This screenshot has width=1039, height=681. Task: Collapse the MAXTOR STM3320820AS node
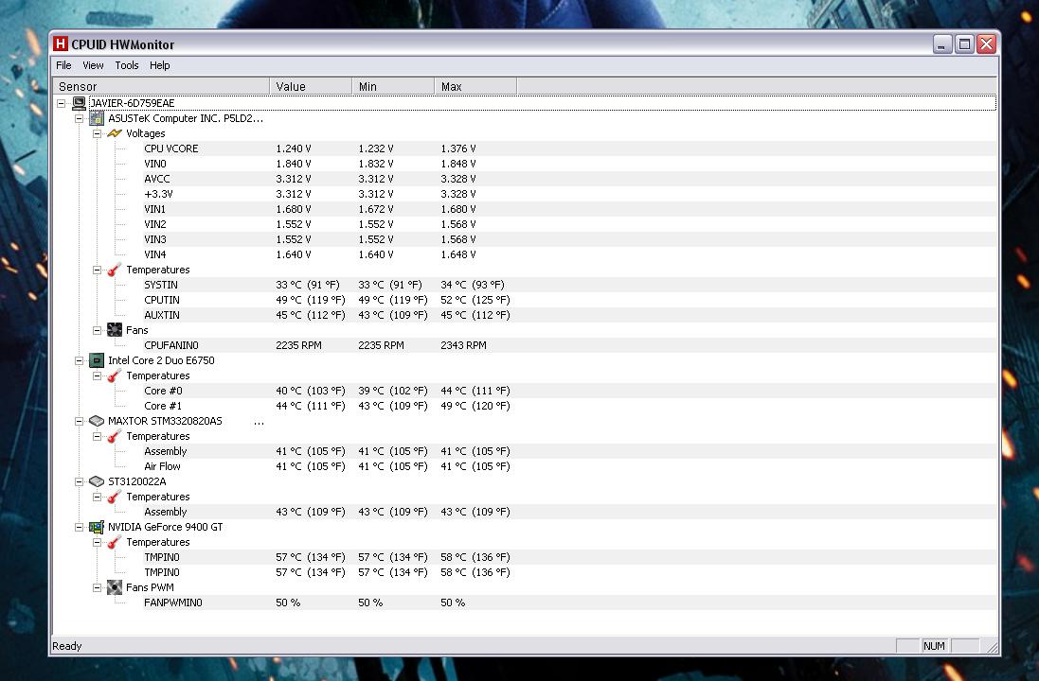(80, 421)
